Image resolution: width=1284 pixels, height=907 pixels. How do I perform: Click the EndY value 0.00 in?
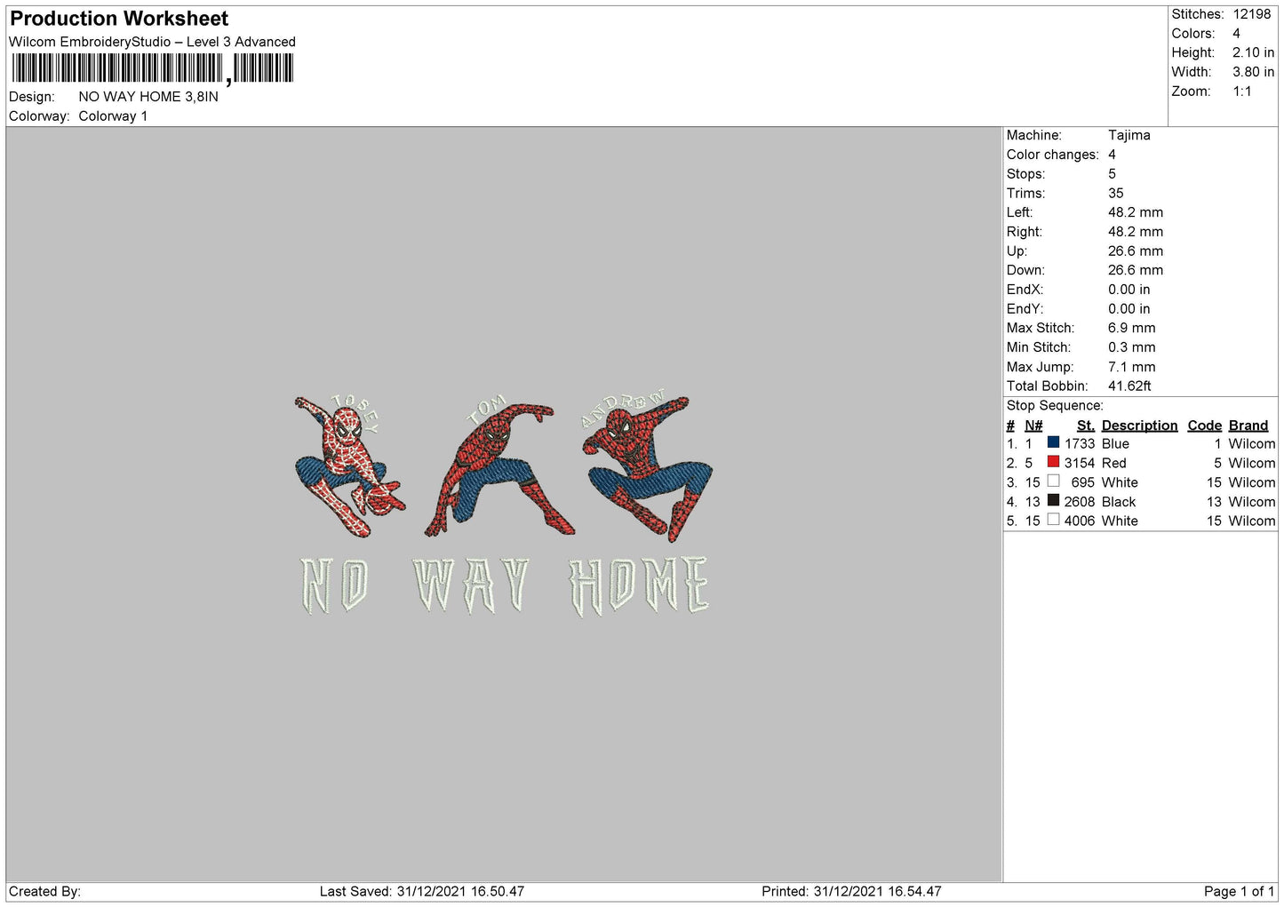tap(1129, 309)
